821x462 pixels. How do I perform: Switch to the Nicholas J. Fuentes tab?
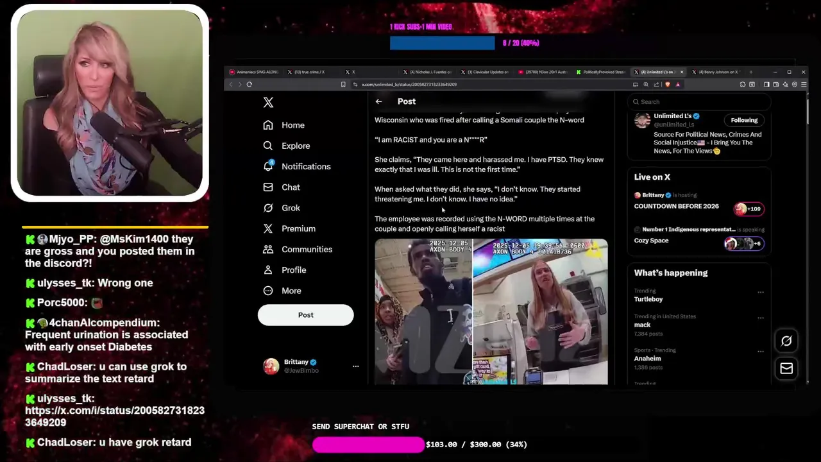coord(427,72)
